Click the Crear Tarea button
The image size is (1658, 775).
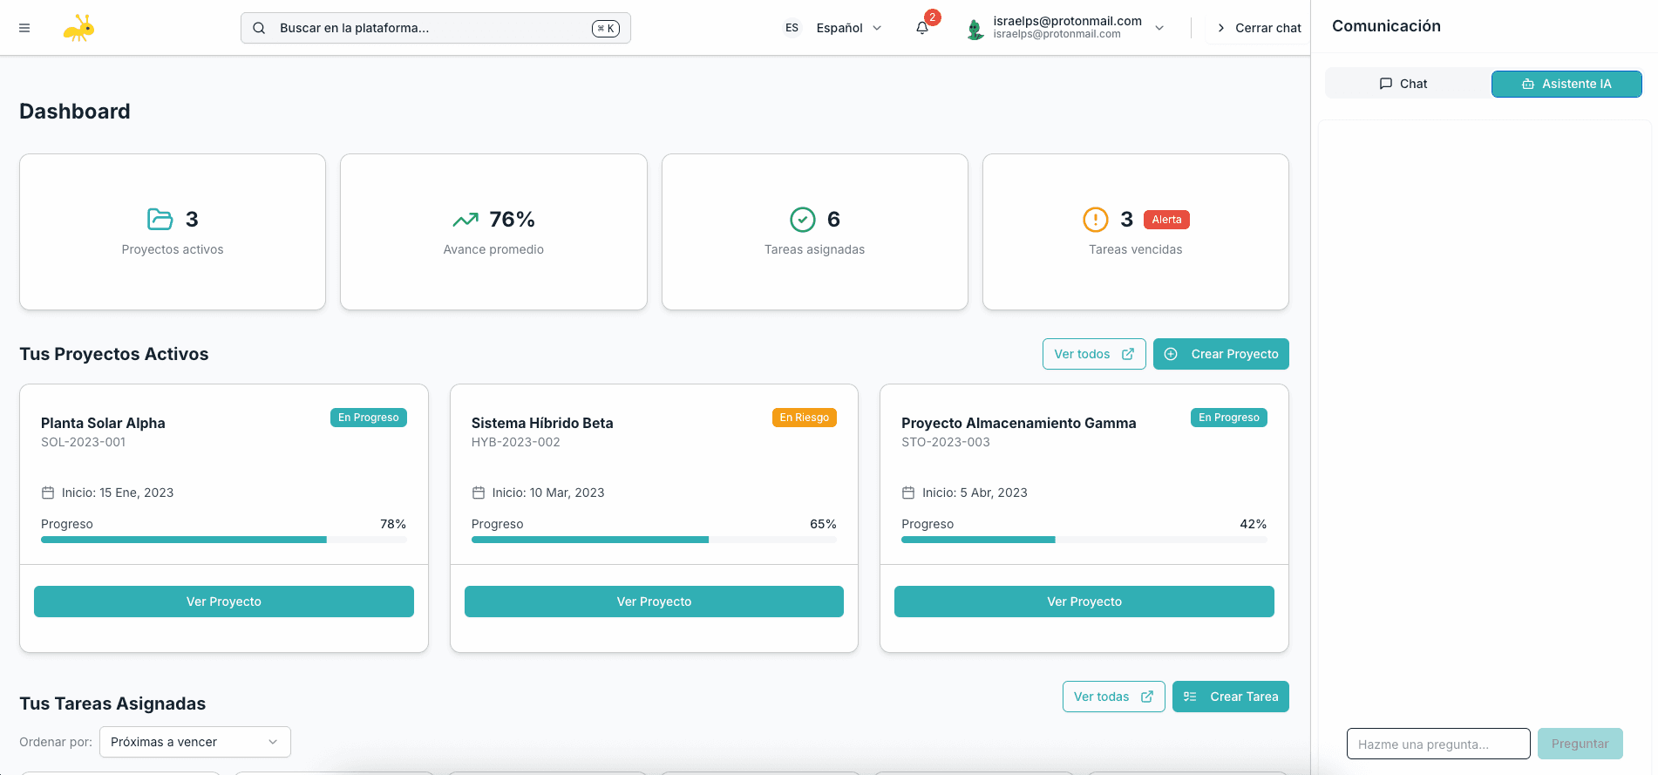[x=1231, y=697]
